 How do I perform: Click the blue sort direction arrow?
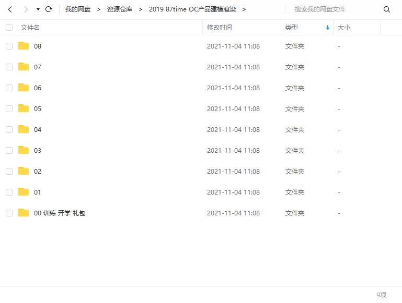click(328, 28)
